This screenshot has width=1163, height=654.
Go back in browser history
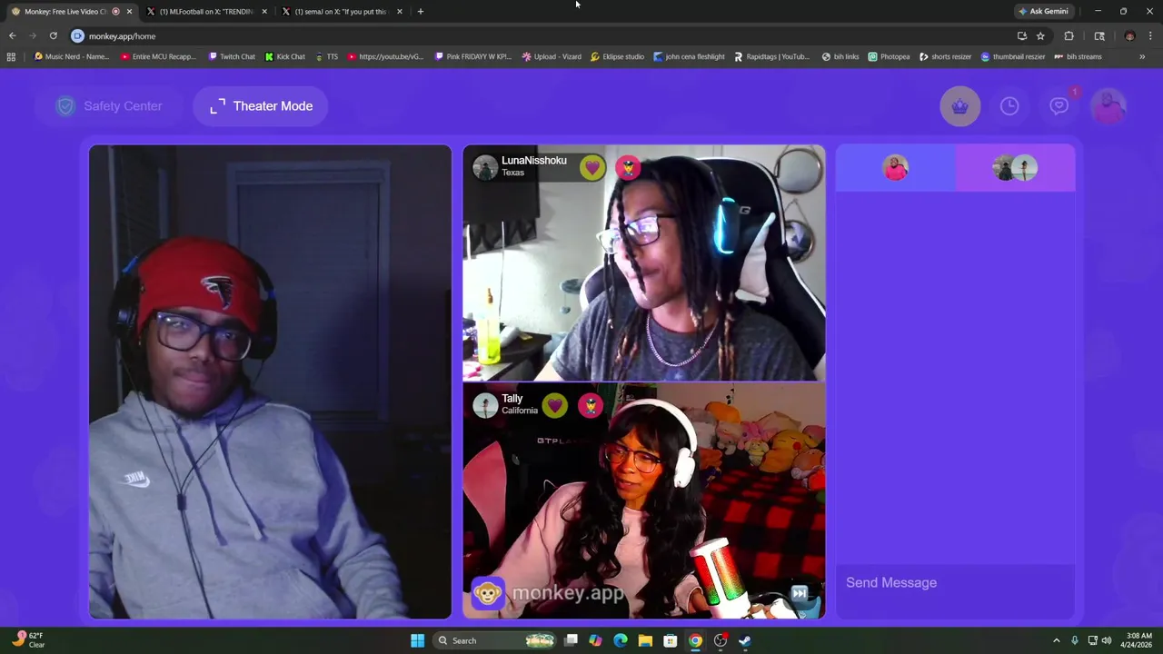(x=13, y=36)
